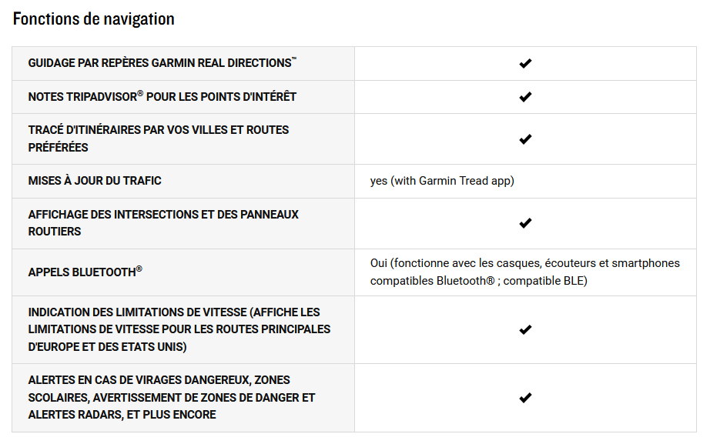This screenshot has width=710, height=444.
Task: Select 'Notes TripAdvisor pour les points d'intérêt' label
Action: pos(162,97)
